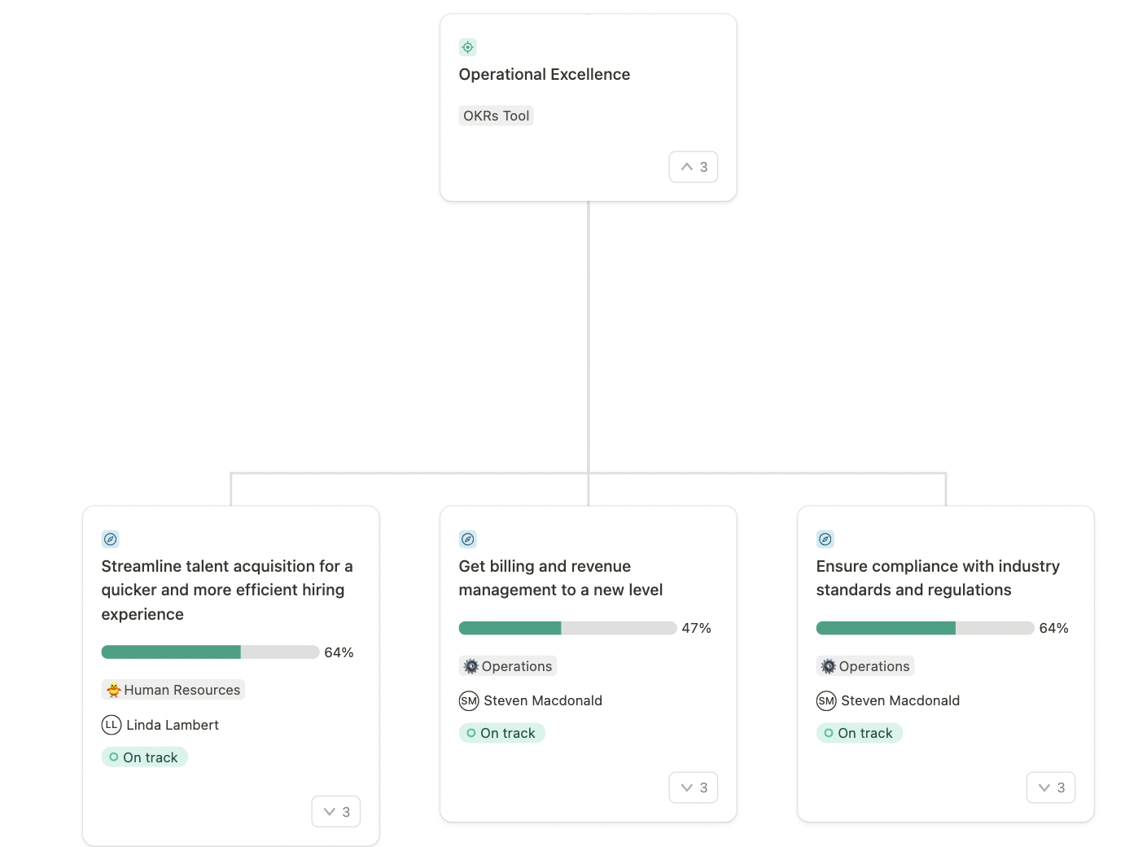Open the Operational Excellence goal title
Screen dimensions: 1125x847
[545, 74]
